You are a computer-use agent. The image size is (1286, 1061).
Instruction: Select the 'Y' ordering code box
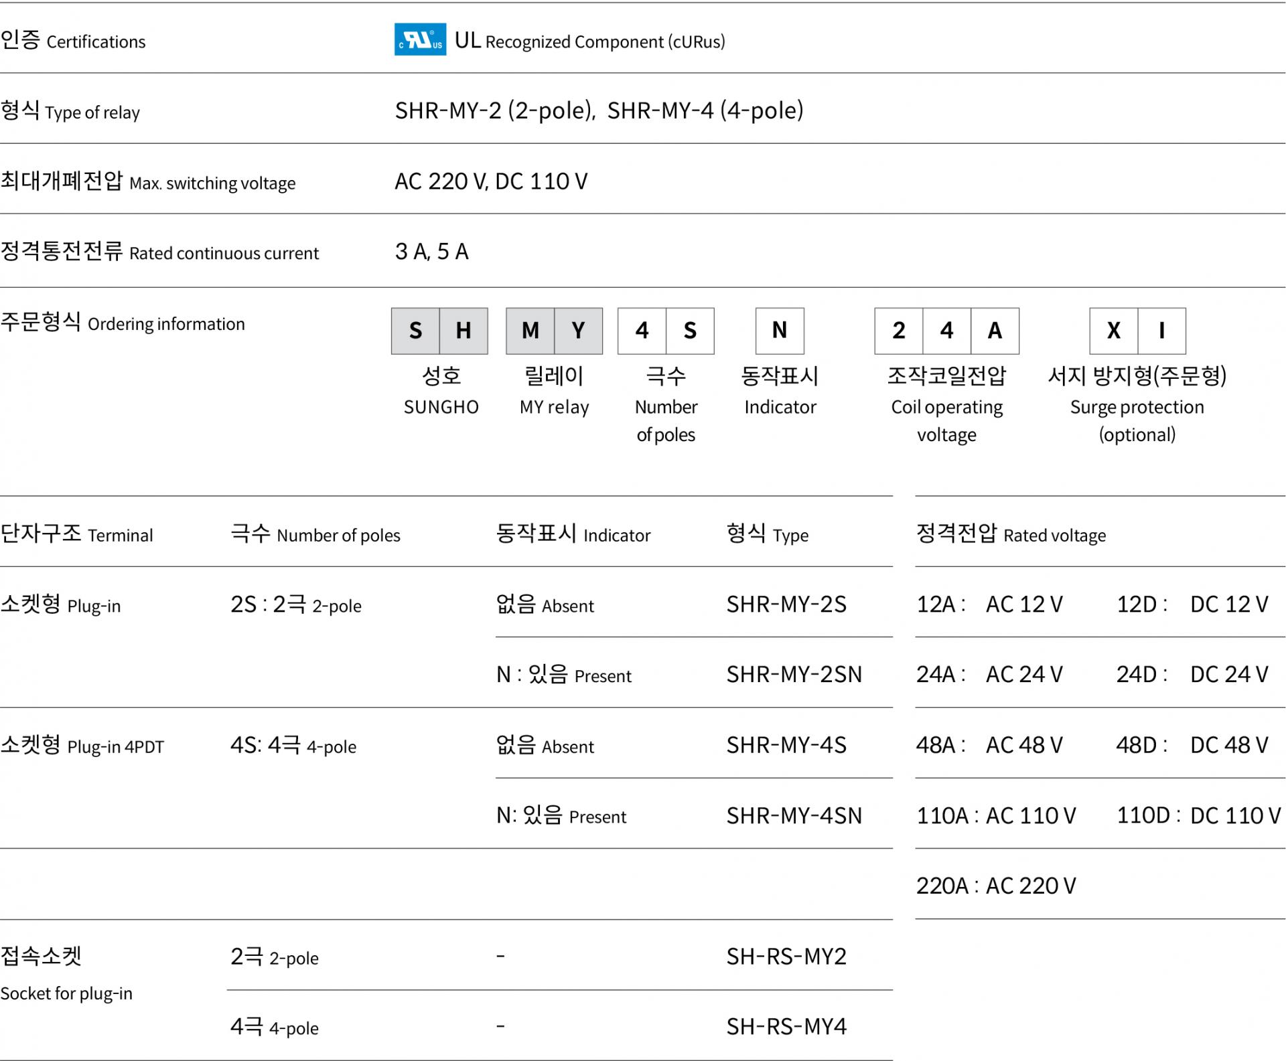coord(579,331)
